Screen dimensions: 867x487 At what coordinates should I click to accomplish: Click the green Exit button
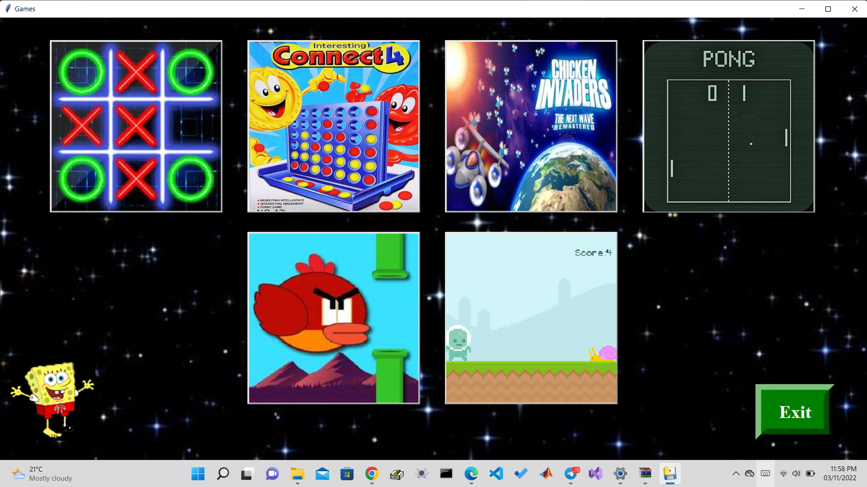point(795,412)
